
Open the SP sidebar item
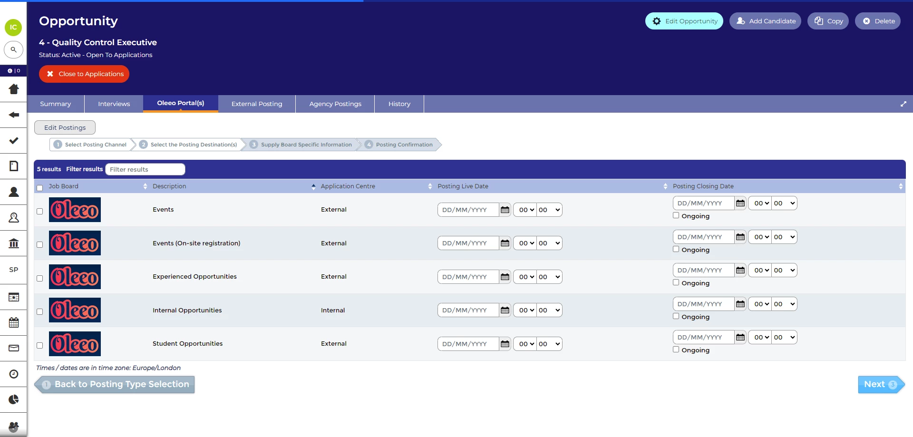[x=14, y=270]
